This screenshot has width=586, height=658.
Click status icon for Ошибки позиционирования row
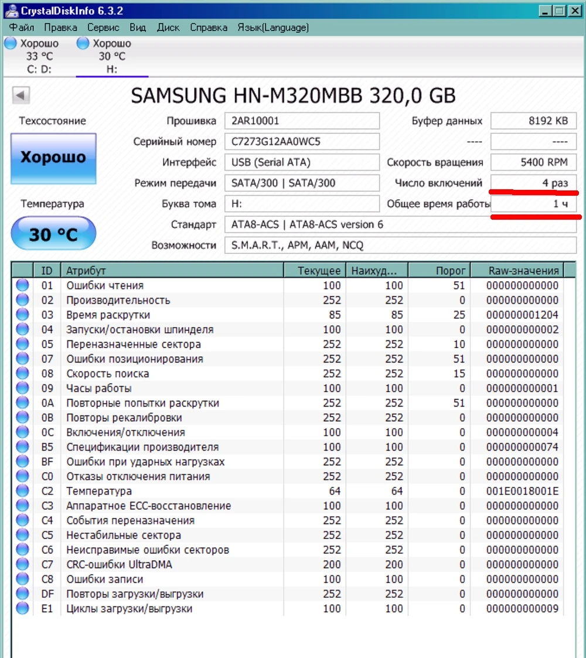[23, 359]
